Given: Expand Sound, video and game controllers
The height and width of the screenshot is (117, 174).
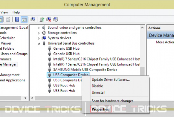Looking at the screenshot, I should [x=39, y=28].
